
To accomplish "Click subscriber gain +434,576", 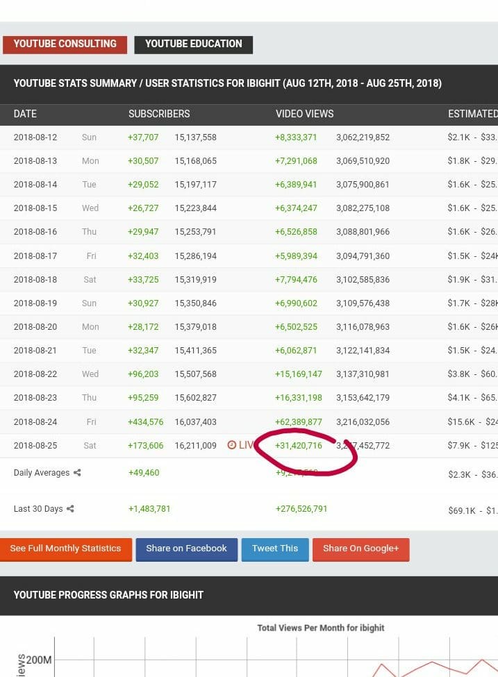I will [x=146, y=422].
